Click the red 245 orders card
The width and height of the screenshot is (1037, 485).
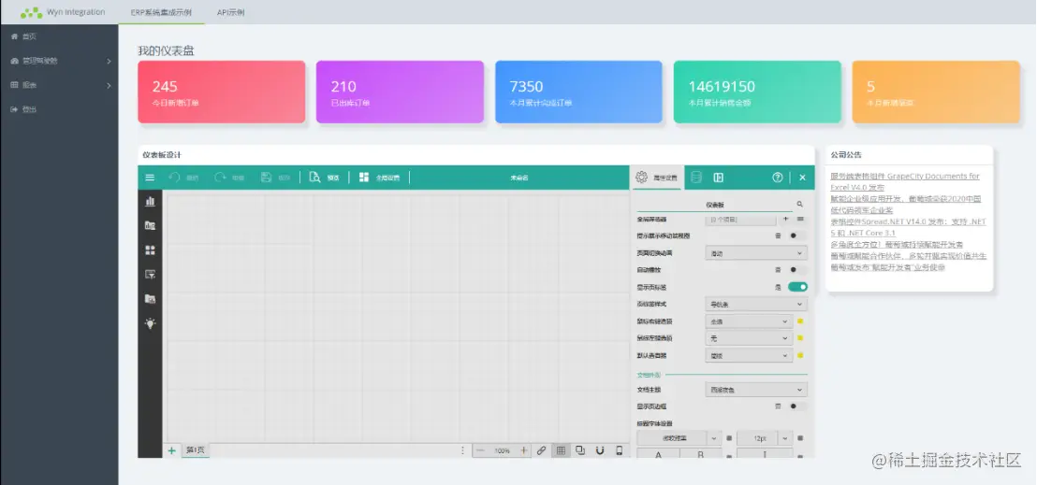(x=222, y=92)
